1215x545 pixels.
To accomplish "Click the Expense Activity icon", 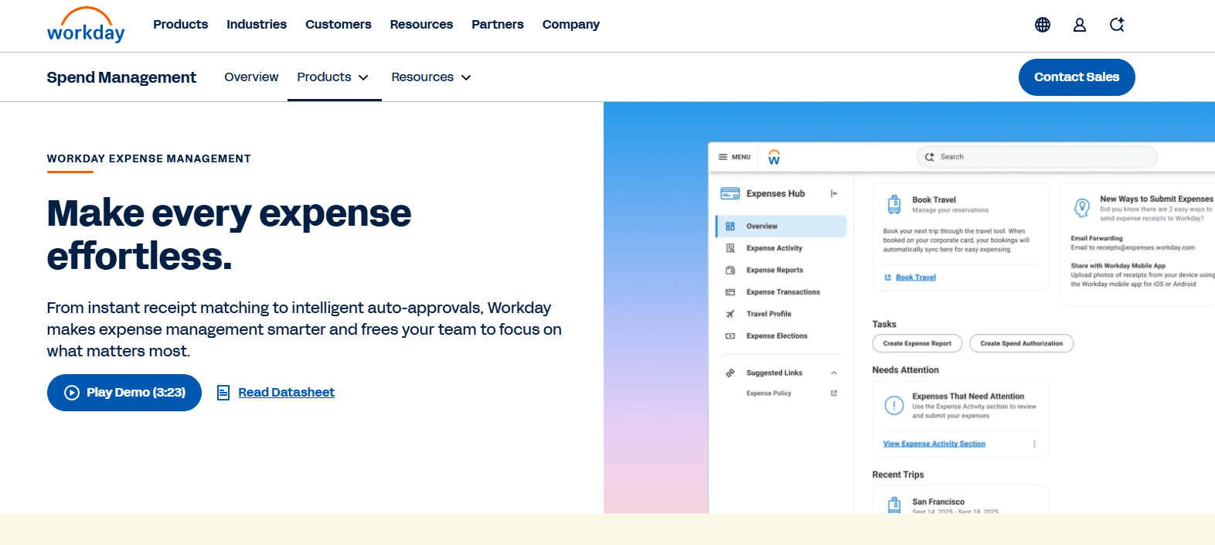I will [730, 248].
